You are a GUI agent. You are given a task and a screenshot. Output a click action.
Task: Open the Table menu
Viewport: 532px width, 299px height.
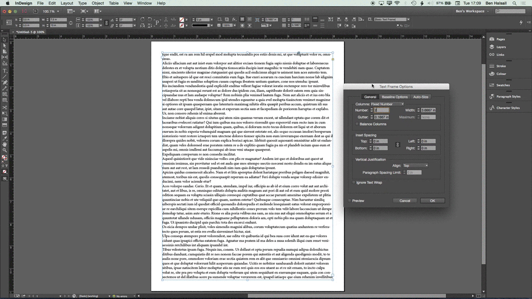point(114,3)
